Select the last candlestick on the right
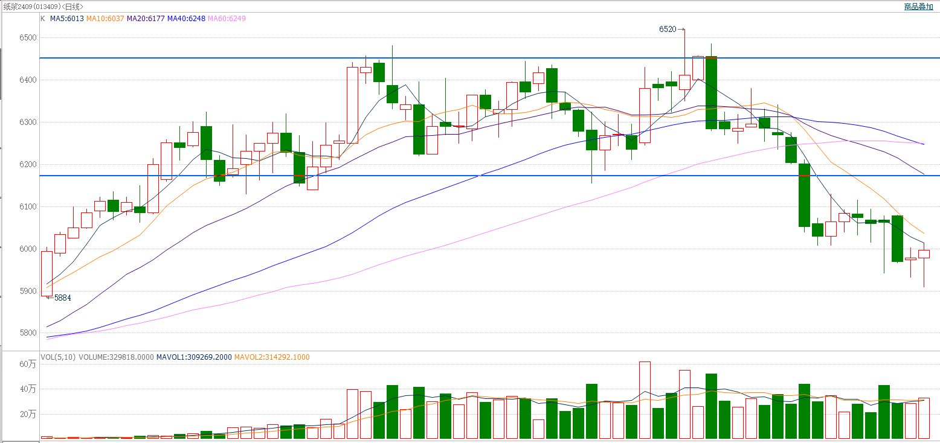 924,254
